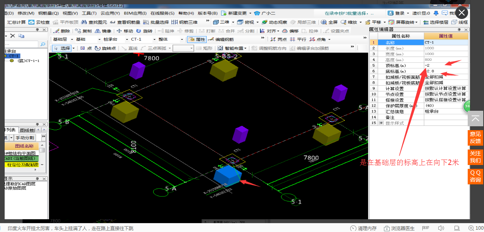Viewport: 484px width, 232px height.
Task: Click the 删除 delete tool
Action: [62, 31]
